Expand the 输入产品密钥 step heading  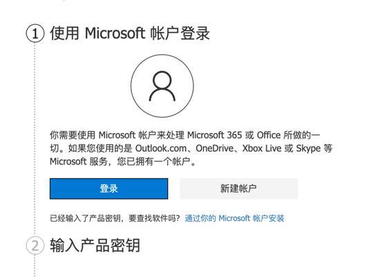click(95, 245)
